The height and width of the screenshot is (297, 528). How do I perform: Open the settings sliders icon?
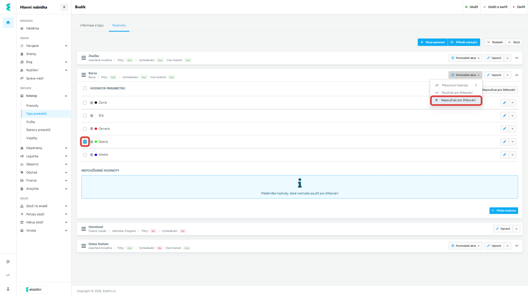[8, 262]
